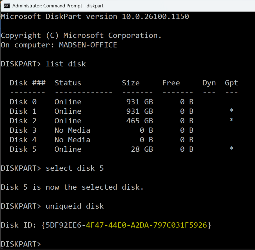Click the '28 GB' size of Disk 5
Image resolution: width=255 pixels, height=250 pixels.
142,149
